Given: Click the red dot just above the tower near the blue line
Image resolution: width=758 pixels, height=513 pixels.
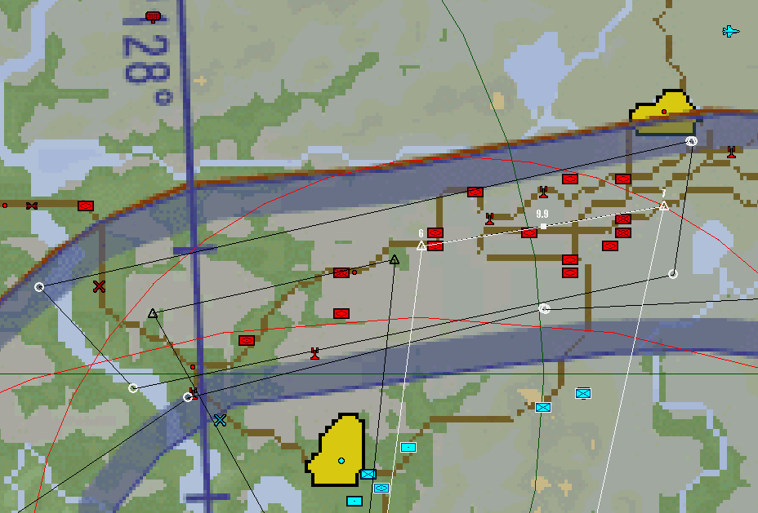Looking at the screenshot, I should coord(193,367).
